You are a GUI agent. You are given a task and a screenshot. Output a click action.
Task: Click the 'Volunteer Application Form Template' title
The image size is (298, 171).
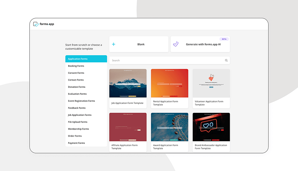[209, 103]
